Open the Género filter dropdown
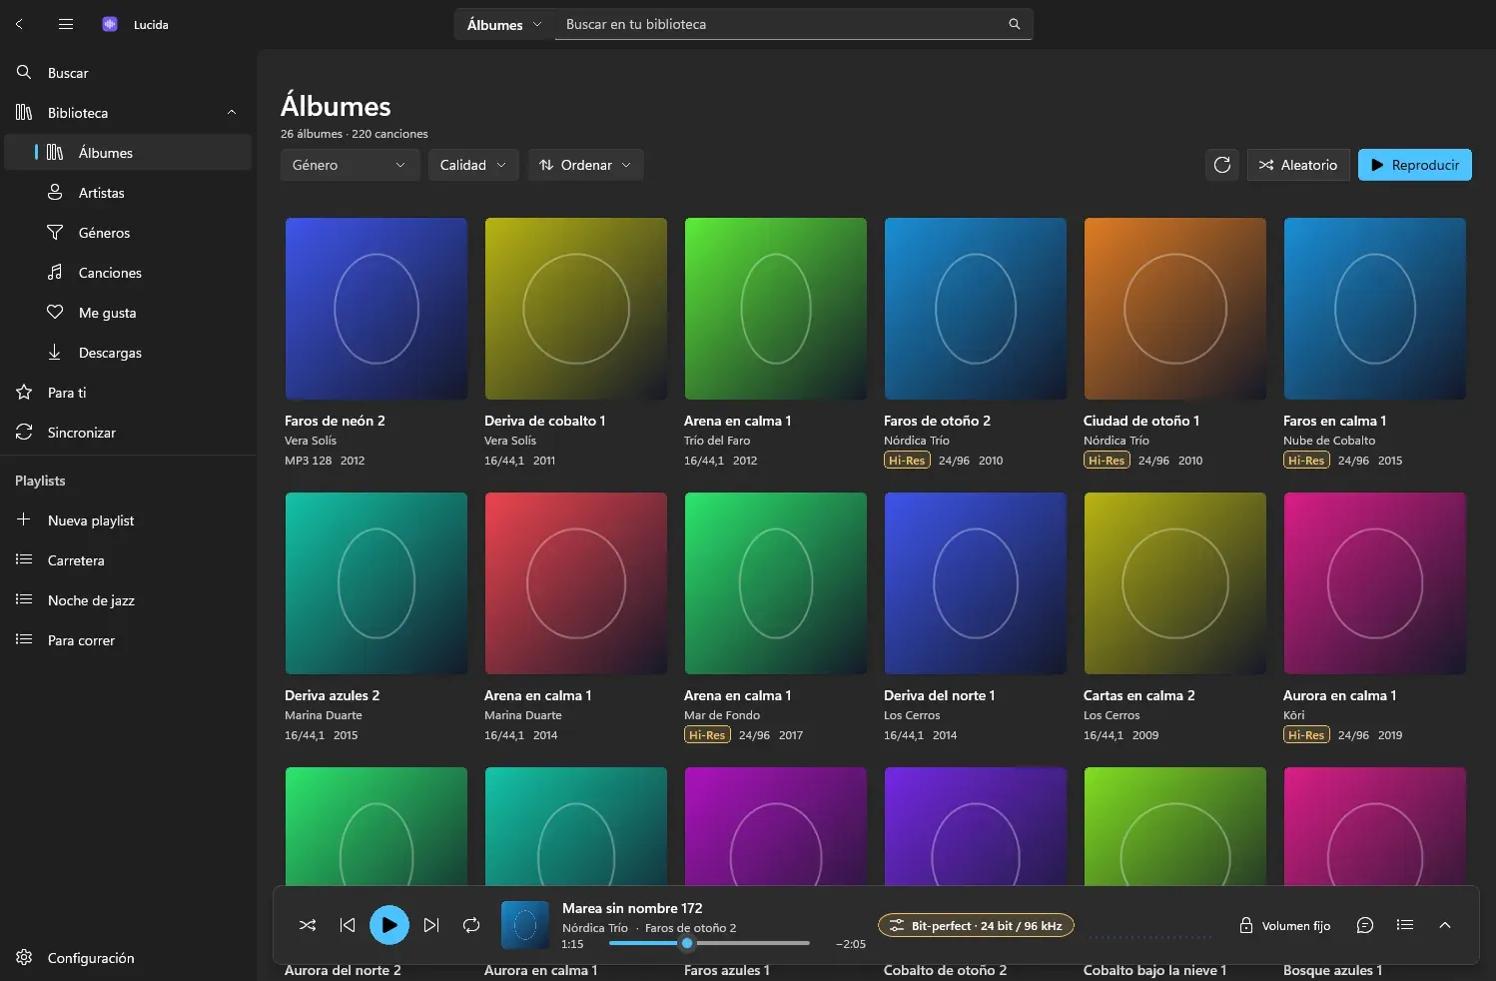This screenshot has width=1496, height=981. pyautogui.click(x=350, y=165)
